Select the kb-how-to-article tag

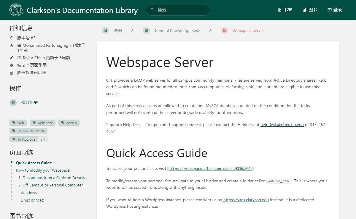[x=28, y=131]
